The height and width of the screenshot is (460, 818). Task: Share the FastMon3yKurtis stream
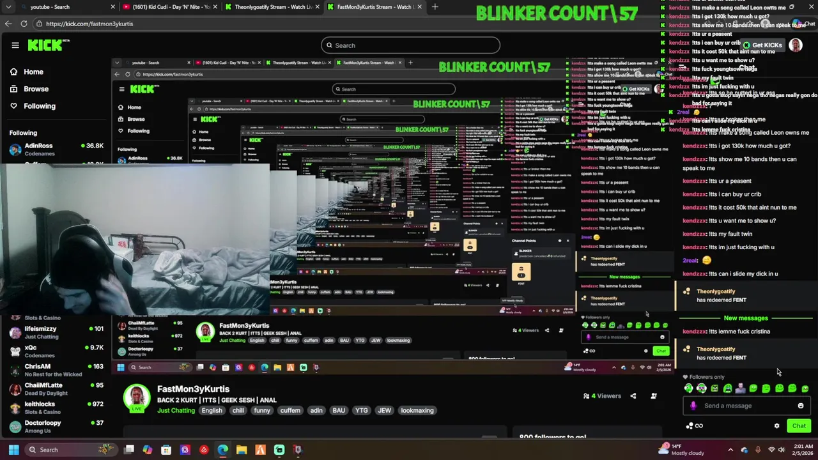coord(633,396)
